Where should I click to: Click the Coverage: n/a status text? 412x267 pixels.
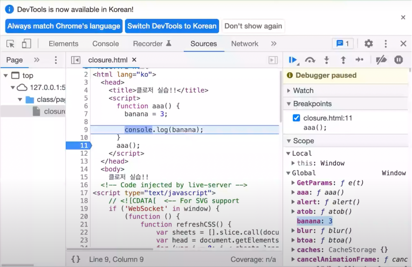tap(253, 259)
